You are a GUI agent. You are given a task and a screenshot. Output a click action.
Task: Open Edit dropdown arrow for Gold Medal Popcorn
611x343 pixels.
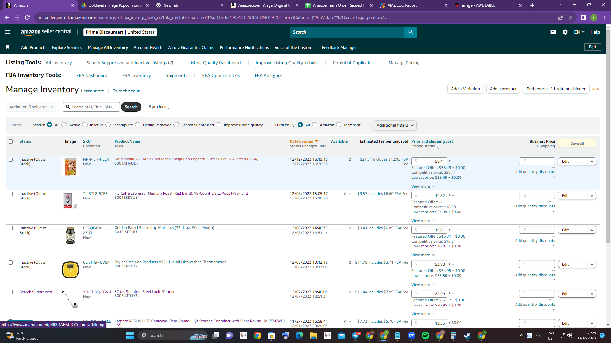tap(592, 161)
